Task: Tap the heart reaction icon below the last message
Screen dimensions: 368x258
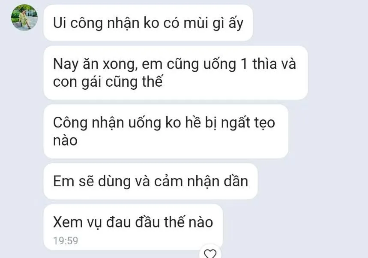Action: [210, 253]
